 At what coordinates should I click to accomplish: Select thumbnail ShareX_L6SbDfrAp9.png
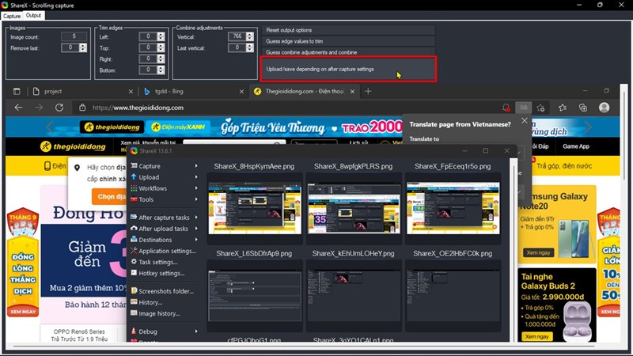[254, 295]
